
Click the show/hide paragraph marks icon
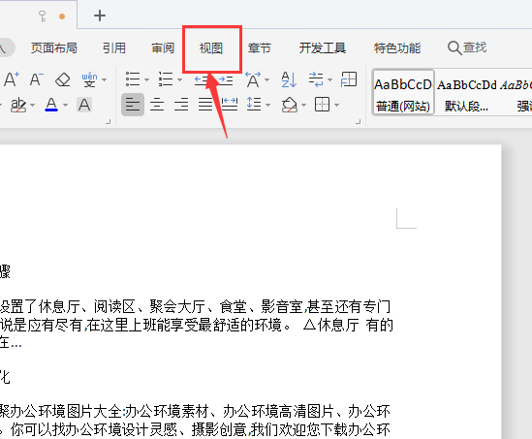pyautogui.click(x=316, y=79)
